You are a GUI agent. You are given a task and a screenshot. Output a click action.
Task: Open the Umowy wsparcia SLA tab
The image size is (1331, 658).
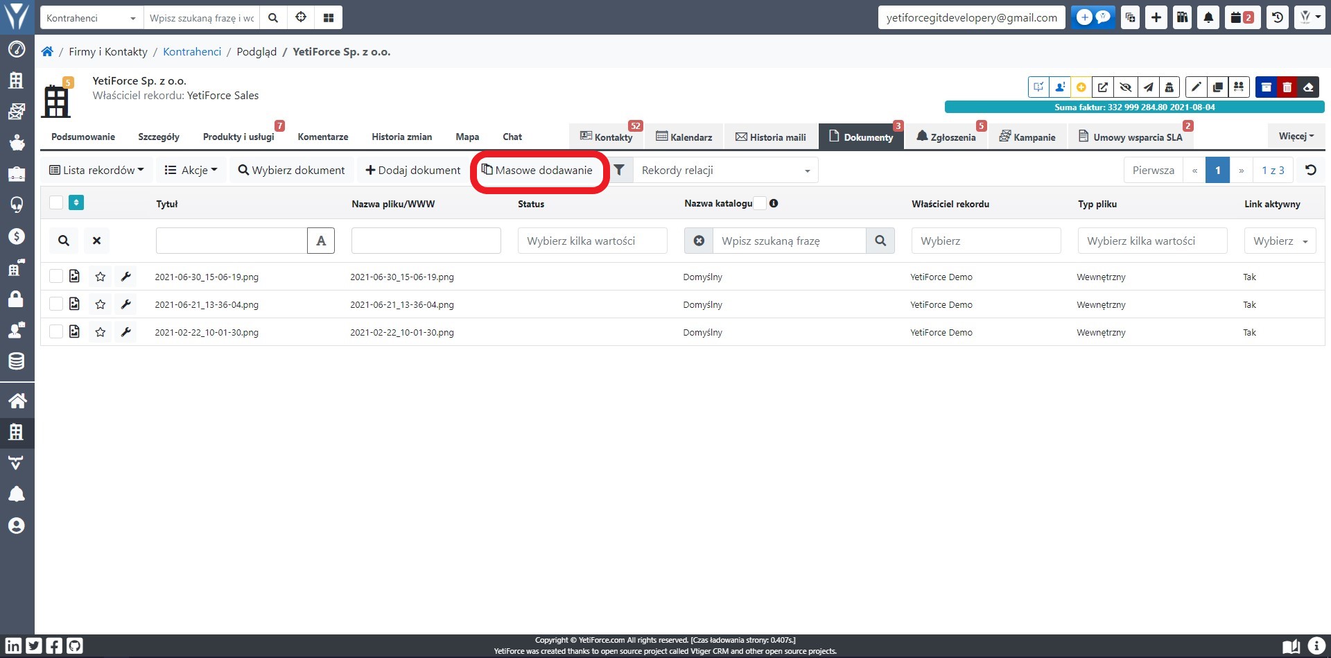(1131, 137)
